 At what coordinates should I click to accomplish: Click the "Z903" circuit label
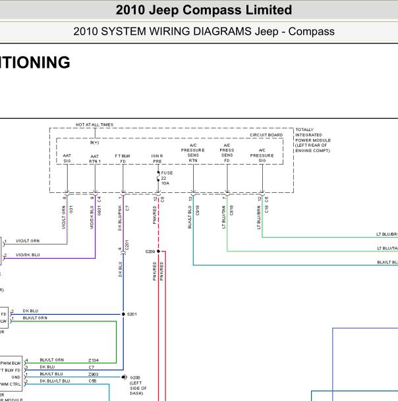94,375
